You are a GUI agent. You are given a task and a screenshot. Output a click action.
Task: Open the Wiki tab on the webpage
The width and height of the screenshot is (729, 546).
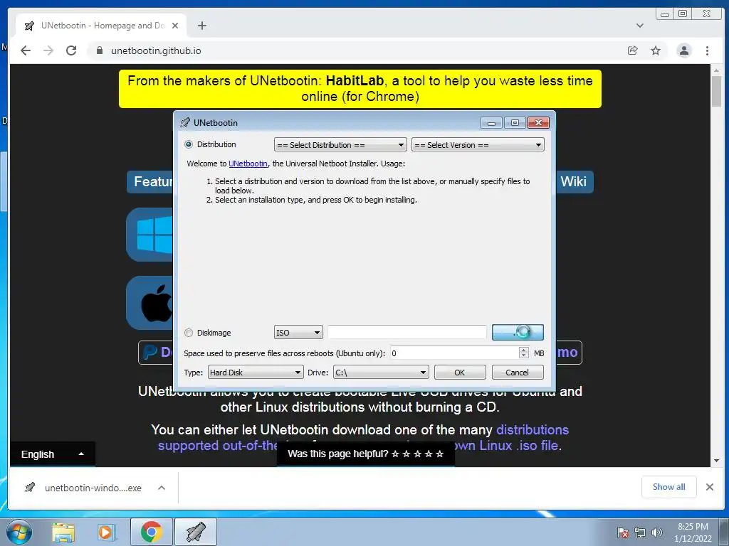(573, 181)
